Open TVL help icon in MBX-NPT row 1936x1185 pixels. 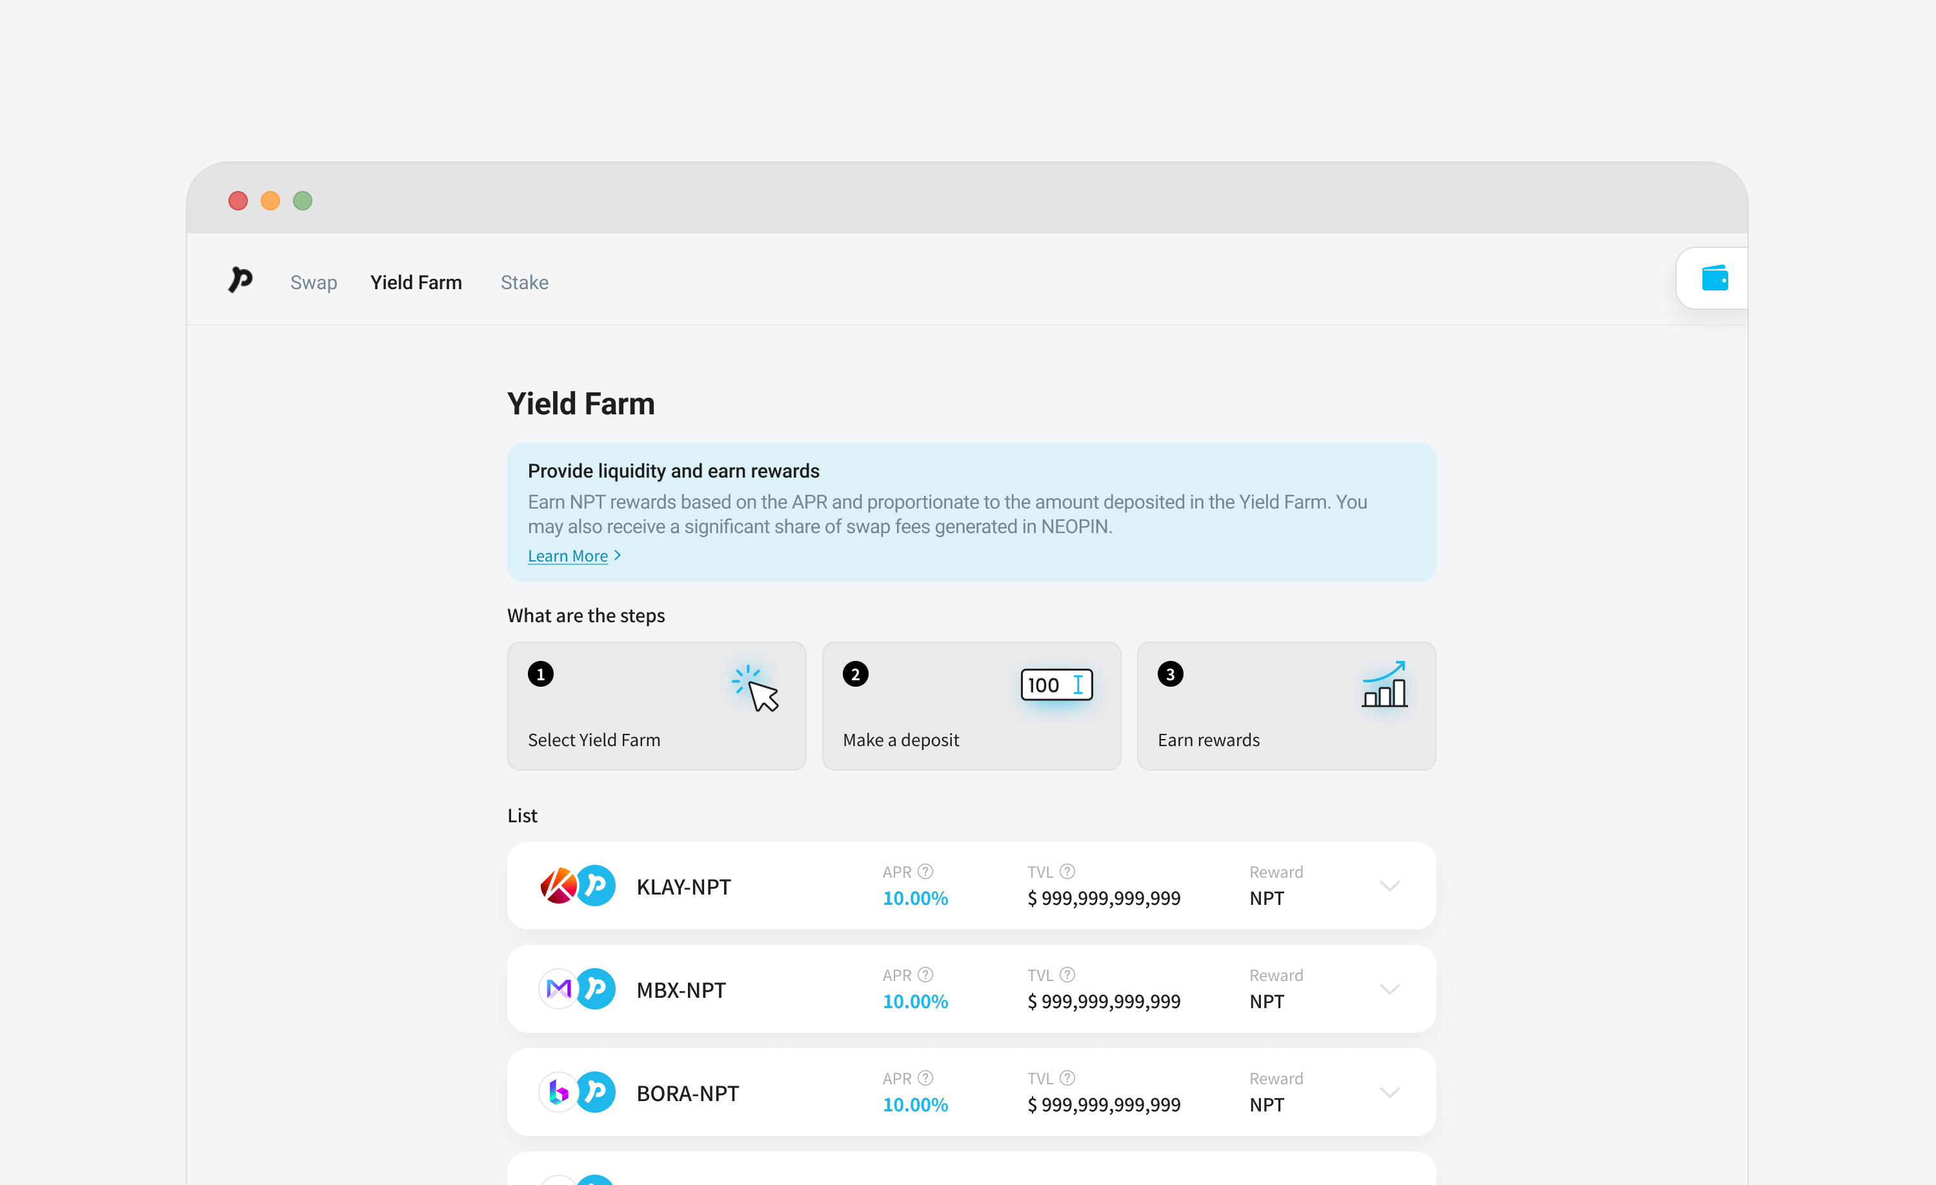[x=1067, y=975]
